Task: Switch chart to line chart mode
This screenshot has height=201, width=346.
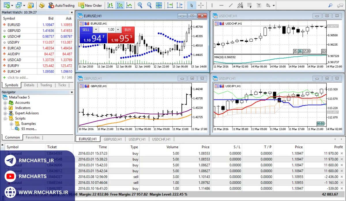Action: tap(129, 5)
